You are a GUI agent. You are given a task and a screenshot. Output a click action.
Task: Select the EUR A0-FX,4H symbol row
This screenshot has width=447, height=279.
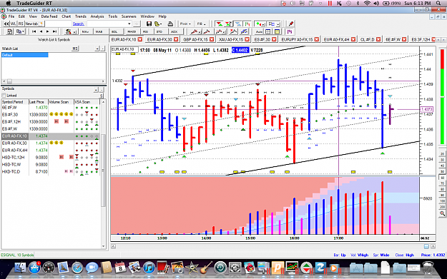click(50, 150)
